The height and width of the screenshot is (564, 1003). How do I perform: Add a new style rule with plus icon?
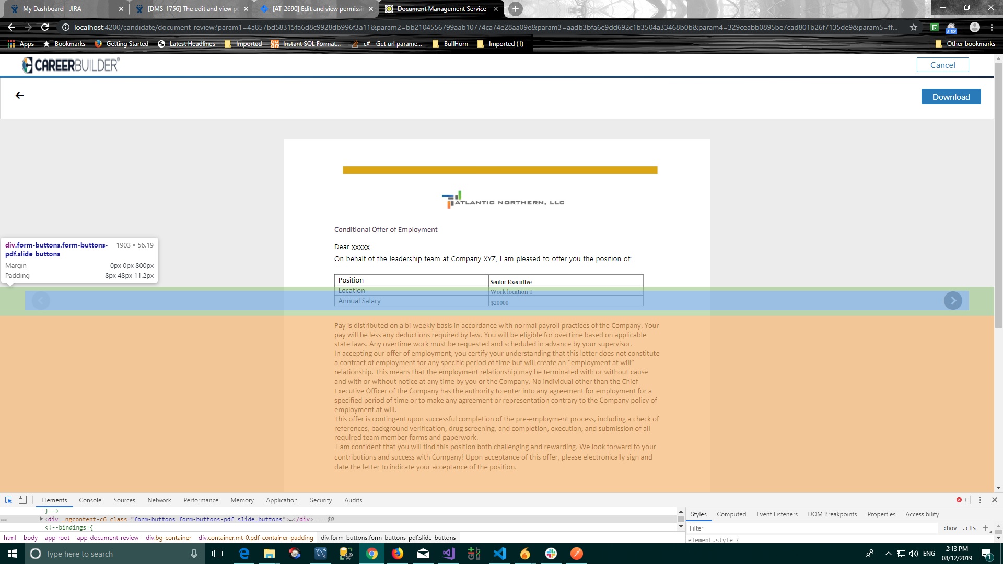(x=985, y=528)
